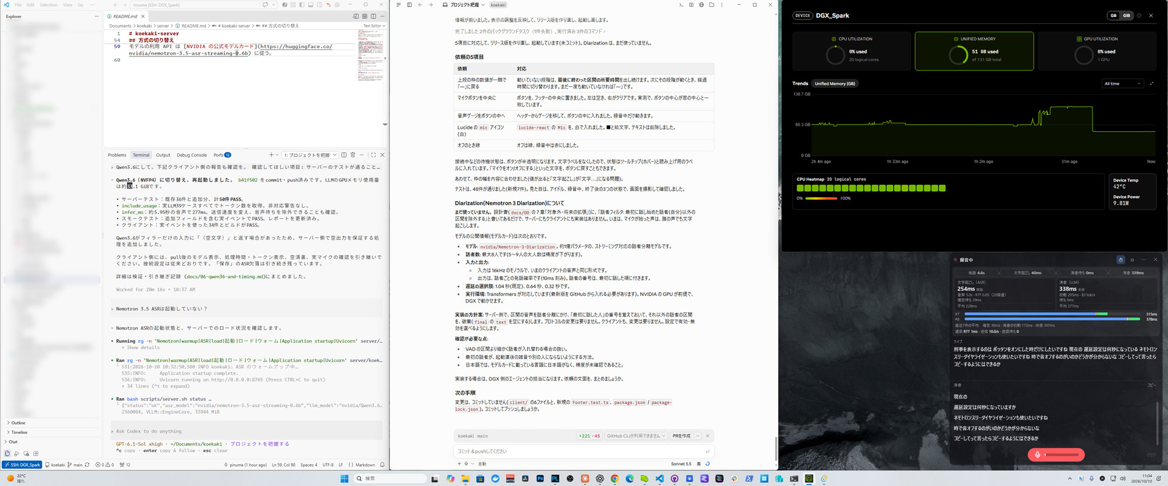
Task: Toggle the sidebar in the chat app window
Action: [x=409, y=5]
